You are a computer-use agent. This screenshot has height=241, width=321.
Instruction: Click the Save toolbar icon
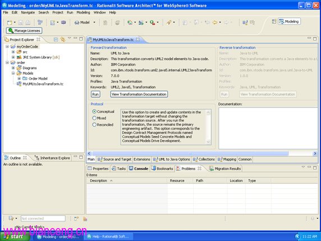tap(20, 22)
